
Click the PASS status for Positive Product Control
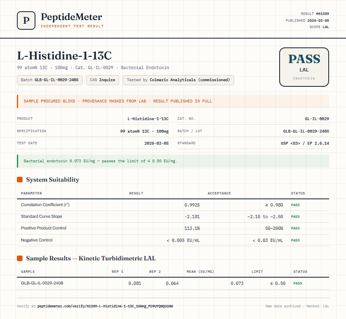point(295,228)
